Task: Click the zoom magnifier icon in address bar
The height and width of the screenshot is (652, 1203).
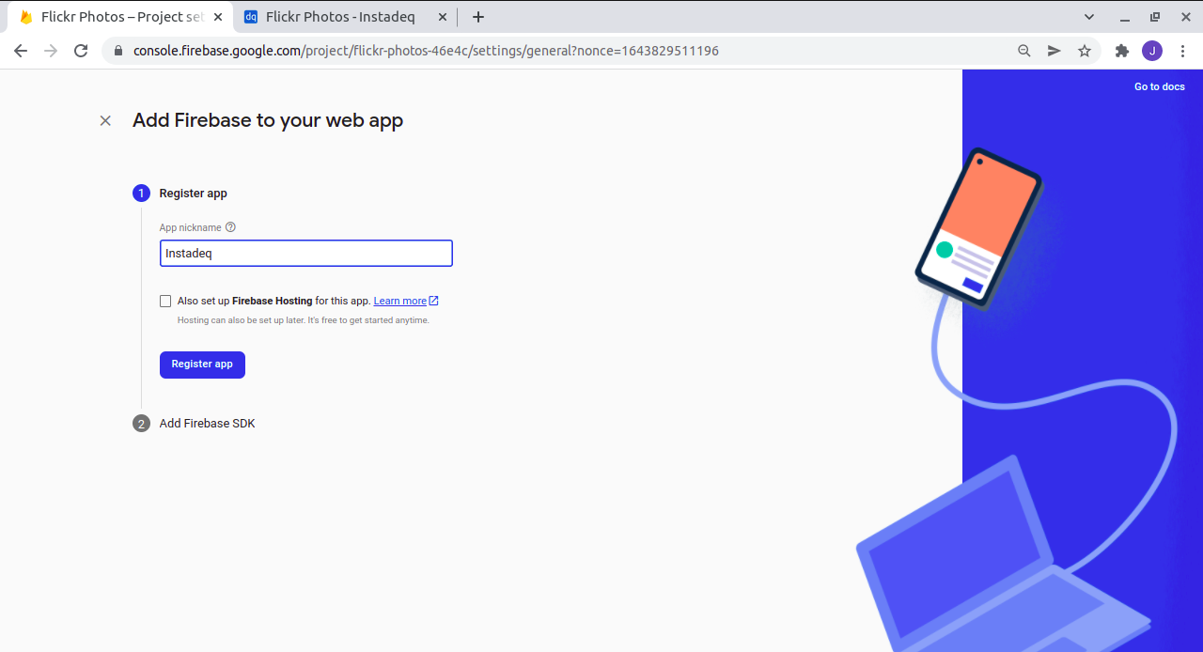Action: 1024,51
